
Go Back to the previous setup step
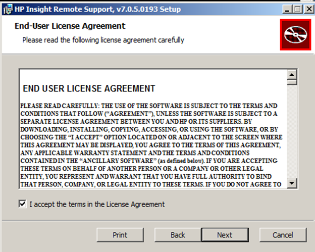(178, 235)
